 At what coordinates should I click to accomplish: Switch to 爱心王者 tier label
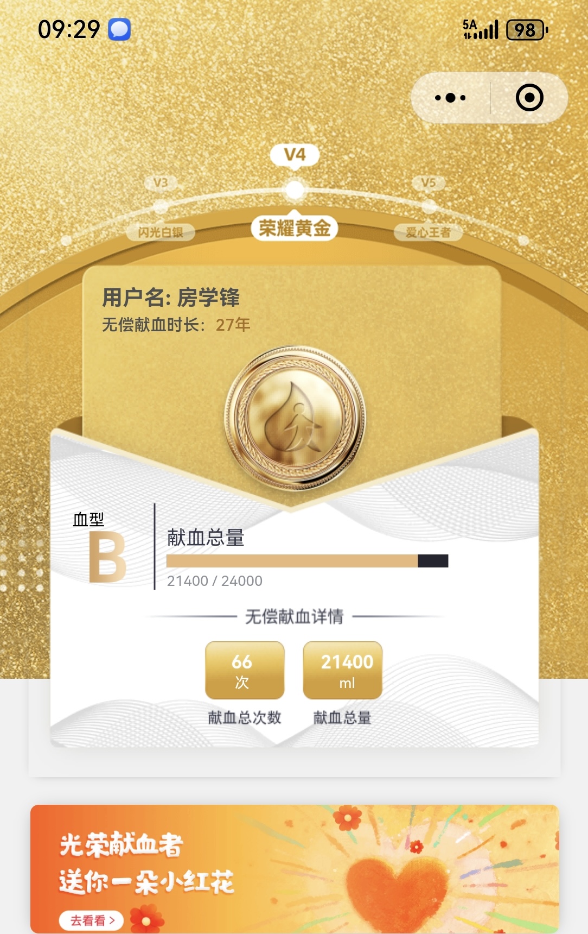tap(429, 232)
